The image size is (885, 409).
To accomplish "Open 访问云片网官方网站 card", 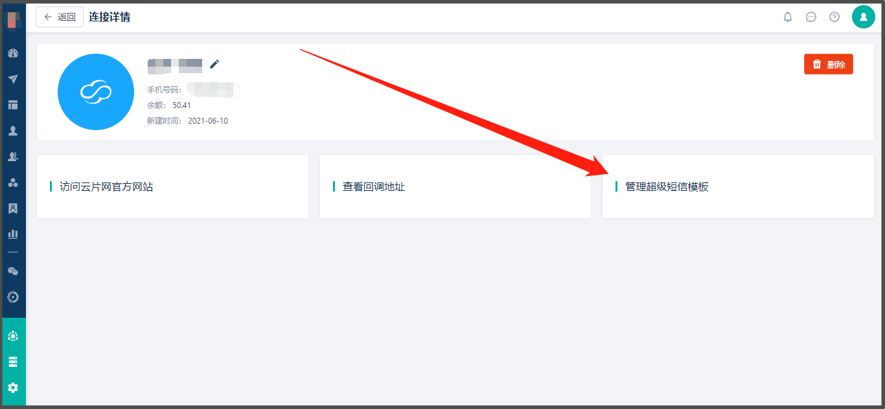I will (172, 186).
